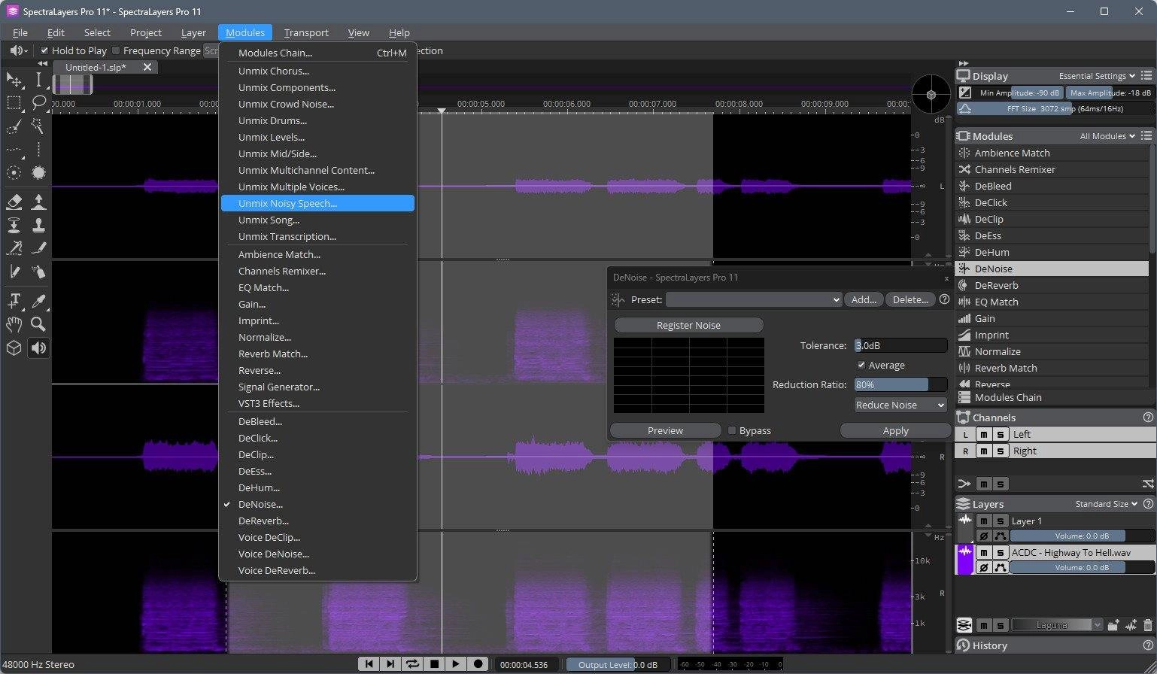Select the clone stamp tool
1157x674 pixels.
click(38, 225)
